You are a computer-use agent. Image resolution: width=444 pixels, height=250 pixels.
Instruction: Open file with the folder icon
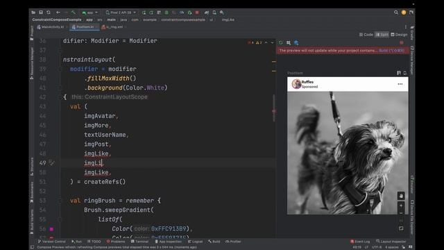(x=33, y=12)
